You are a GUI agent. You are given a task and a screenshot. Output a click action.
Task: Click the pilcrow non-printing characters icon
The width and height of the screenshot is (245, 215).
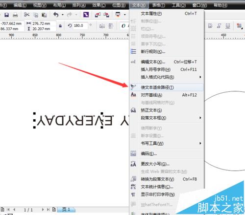pos(133,194)
